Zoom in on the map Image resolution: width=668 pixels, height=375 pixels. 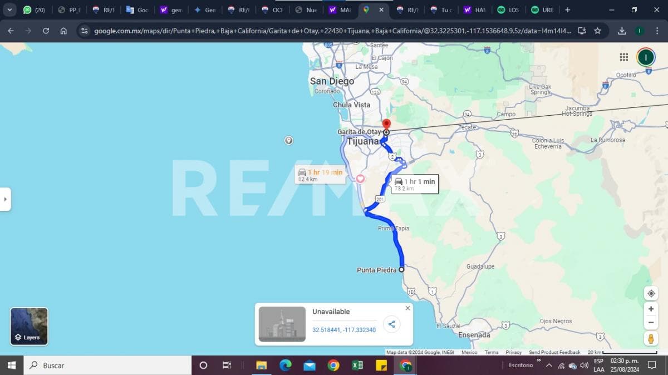[651, 309]
